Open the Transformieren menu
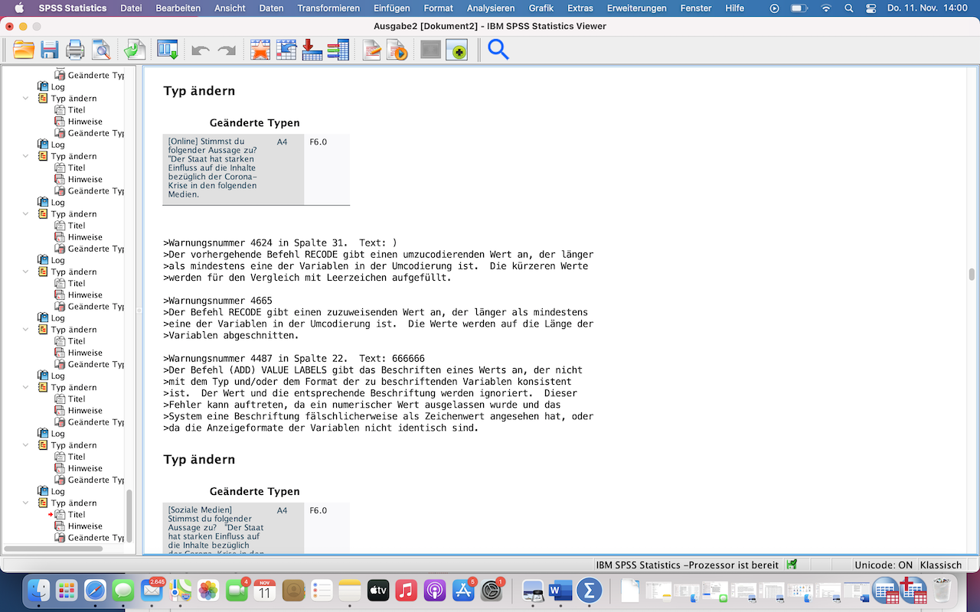The height and width of the screenshot is (612, 980). point(328,8)
